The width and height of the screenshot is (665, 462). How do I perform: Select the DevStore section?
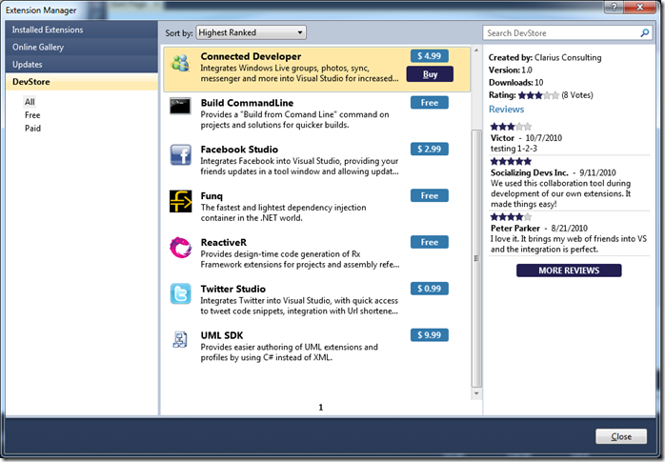pyautogui.click(x=81, y=82)
